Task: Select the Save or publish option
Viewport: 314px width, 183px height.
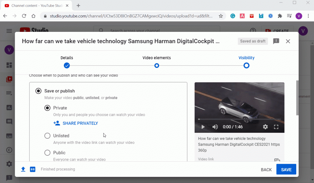Action: pos(38,91)
